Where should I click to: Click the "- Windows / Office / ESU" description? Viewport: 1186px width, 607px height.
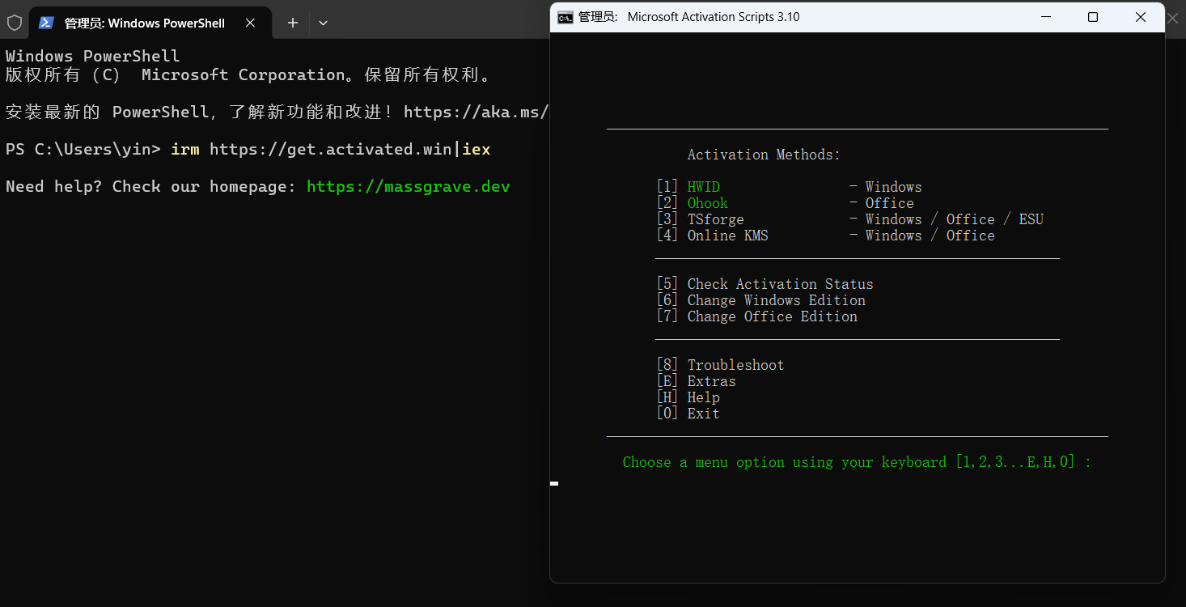(x=947, y=219)
